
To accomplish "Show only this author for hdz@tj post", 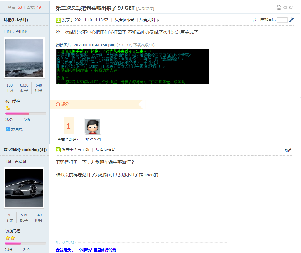I will point(124,20).
